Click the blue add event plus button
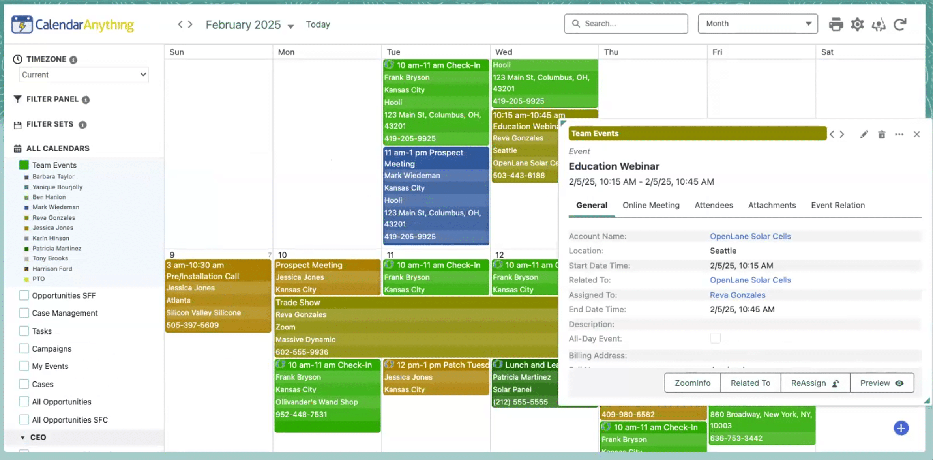This screenshot has width=933, height=460. pos(901,428)
